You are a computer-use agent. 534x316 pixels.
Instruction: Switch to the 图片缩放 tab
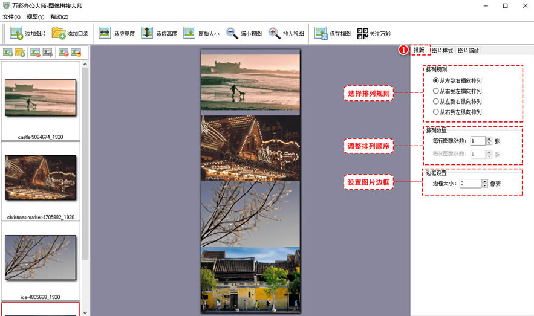[x=468, y=51]
